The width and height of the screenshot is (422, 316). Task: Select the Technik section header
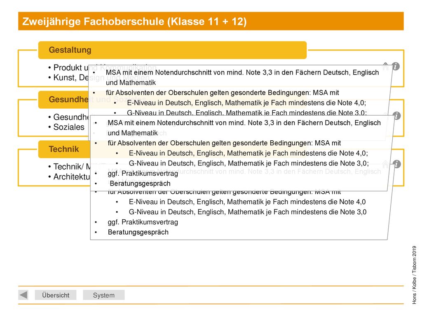pyautogui.click(x=64, y=149)
